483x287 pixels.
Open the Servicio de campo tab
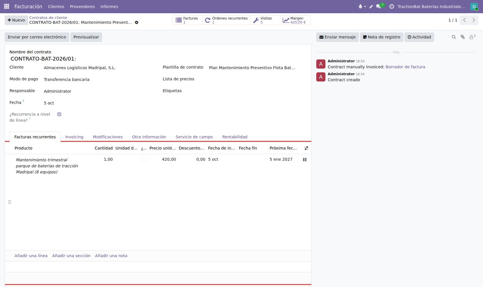[x=194, y=137]
